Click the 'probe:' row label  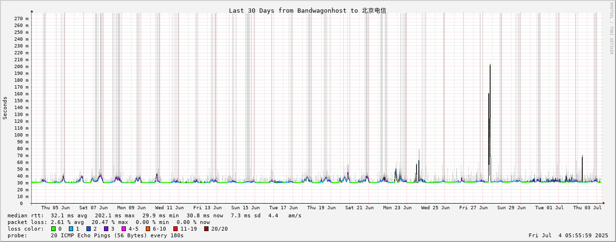(x=18, y=235)
